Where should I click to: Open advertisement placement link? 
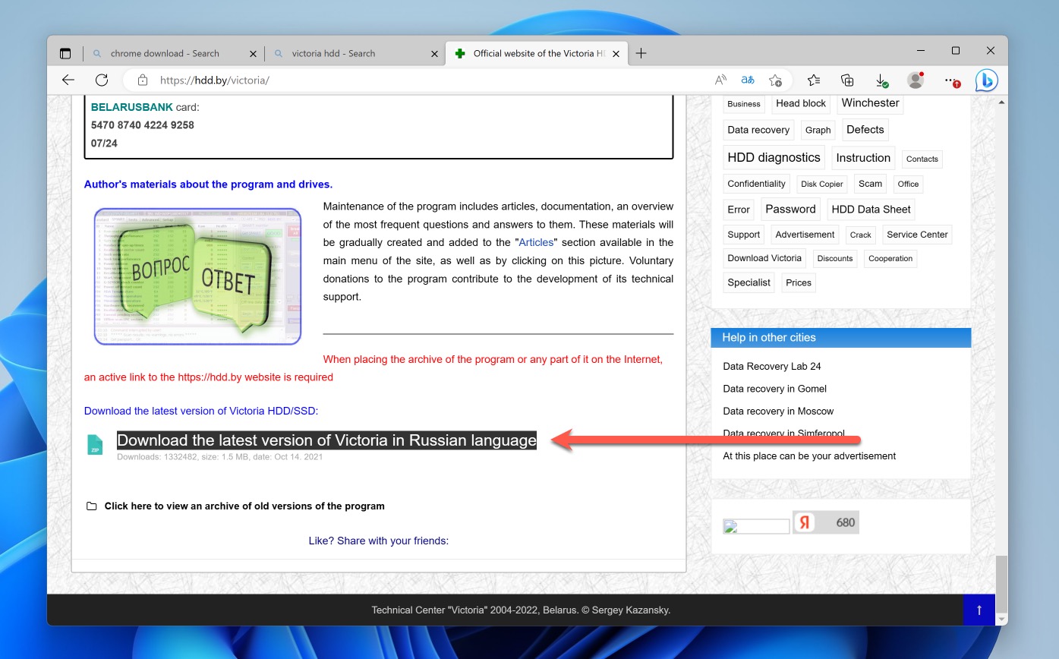point(809,456)
